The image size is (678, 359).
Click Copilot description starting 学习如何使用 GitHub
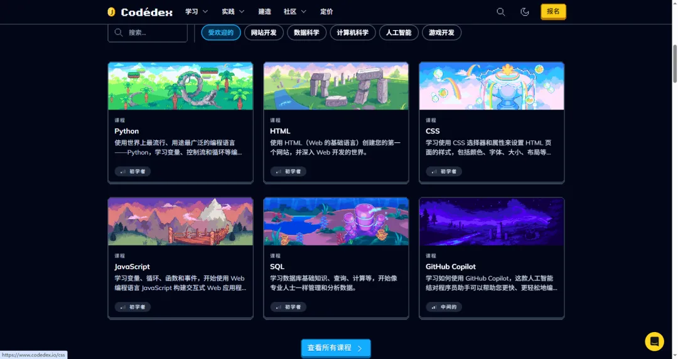(x=492, y=283)
